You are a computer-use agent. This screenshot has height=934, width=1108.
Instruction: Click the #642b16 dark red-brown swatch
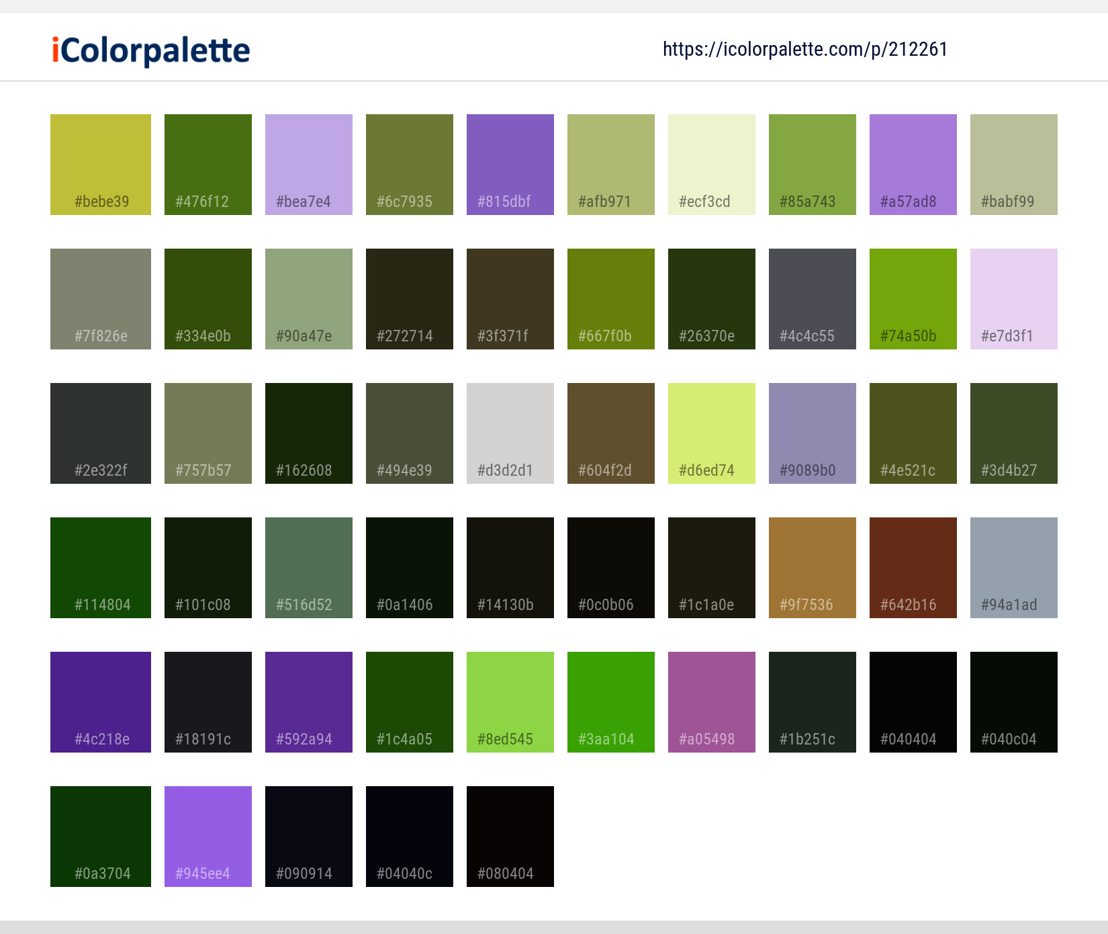click(x=913, y=567)
